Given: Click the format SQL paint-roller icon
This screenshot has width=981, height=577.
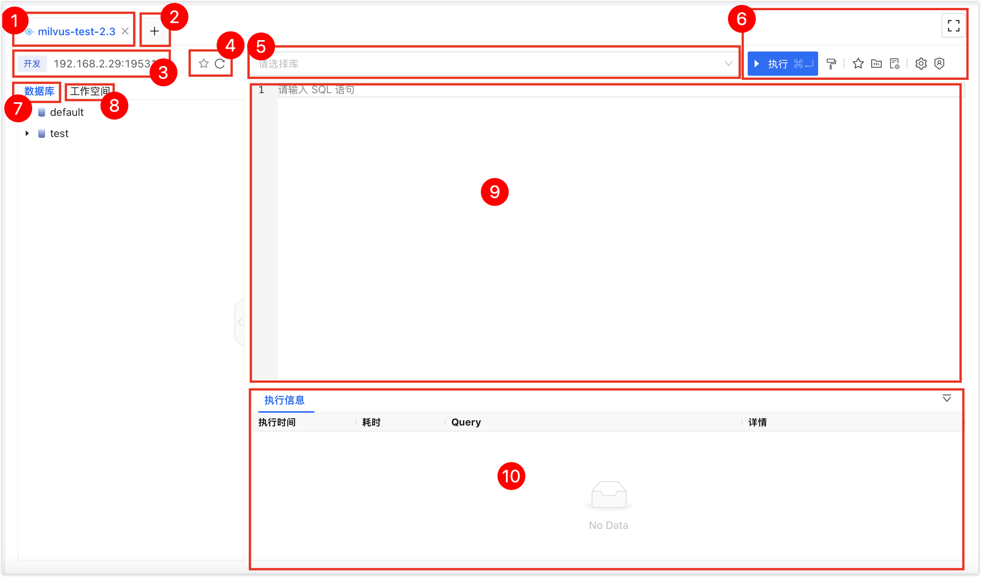Looking at the screenshot, I should pyautogui.click(x=831, y=64).
